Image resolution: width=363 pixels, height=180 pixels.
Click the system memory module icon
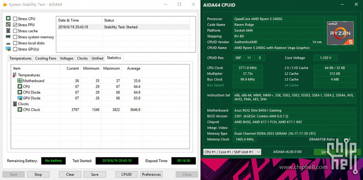(8, 37)
